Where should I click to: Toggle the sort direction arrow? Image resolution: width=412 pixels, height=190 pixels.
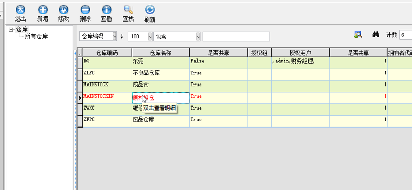click(122, 36)
